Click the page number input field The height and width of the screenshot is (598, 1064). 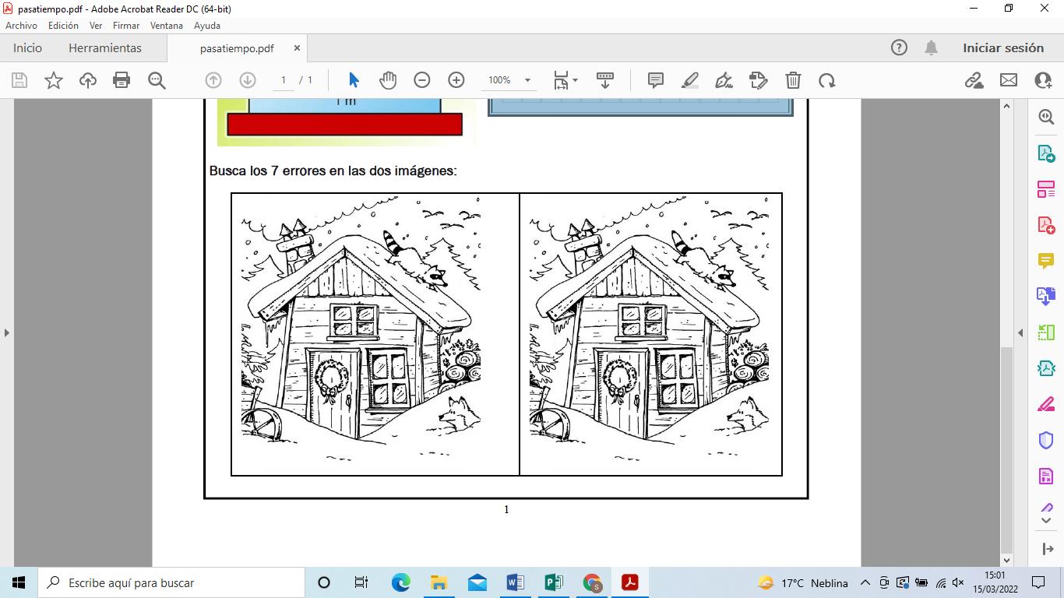click(x=284, y=80)
